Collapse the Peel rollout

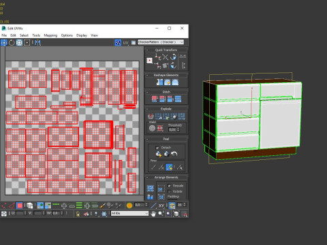(x=166, y=139)
